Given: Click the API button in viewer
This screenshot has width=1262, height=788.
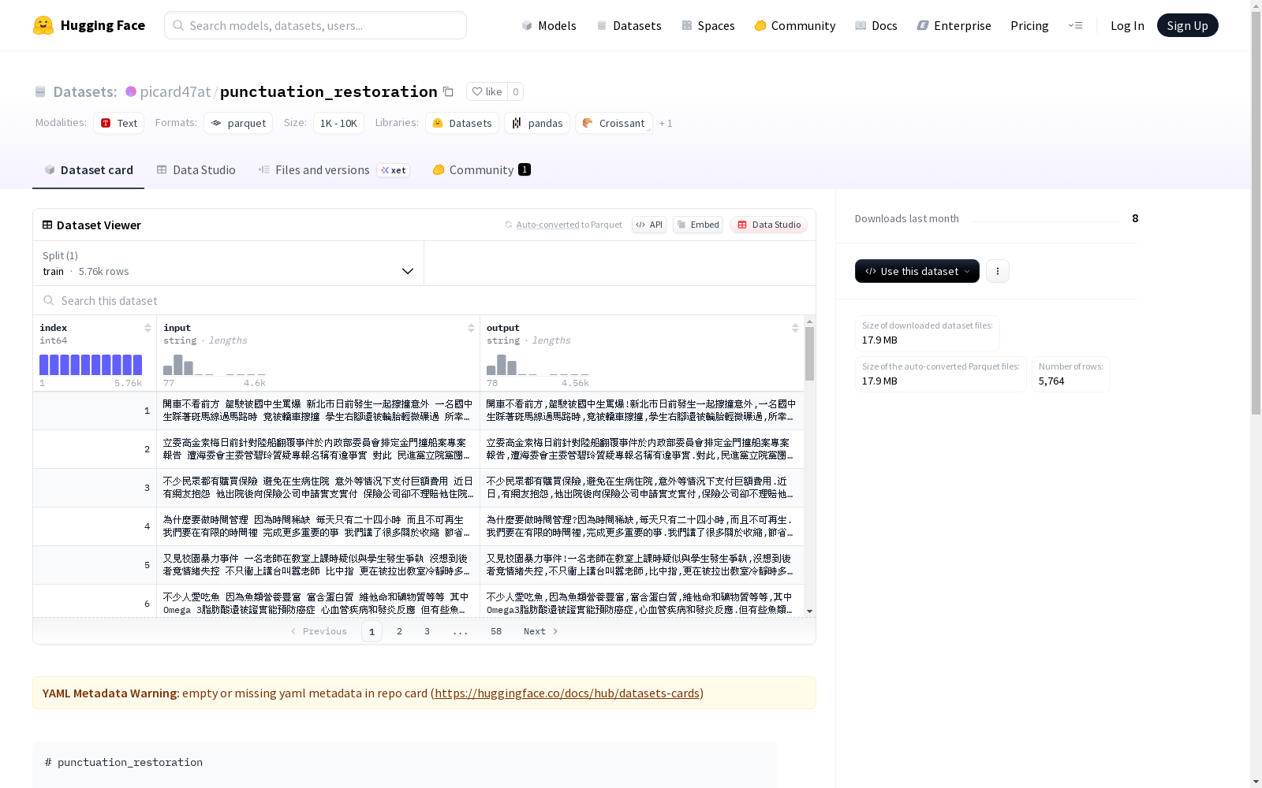Looking at the screenshot, I should tap(649, 225).
